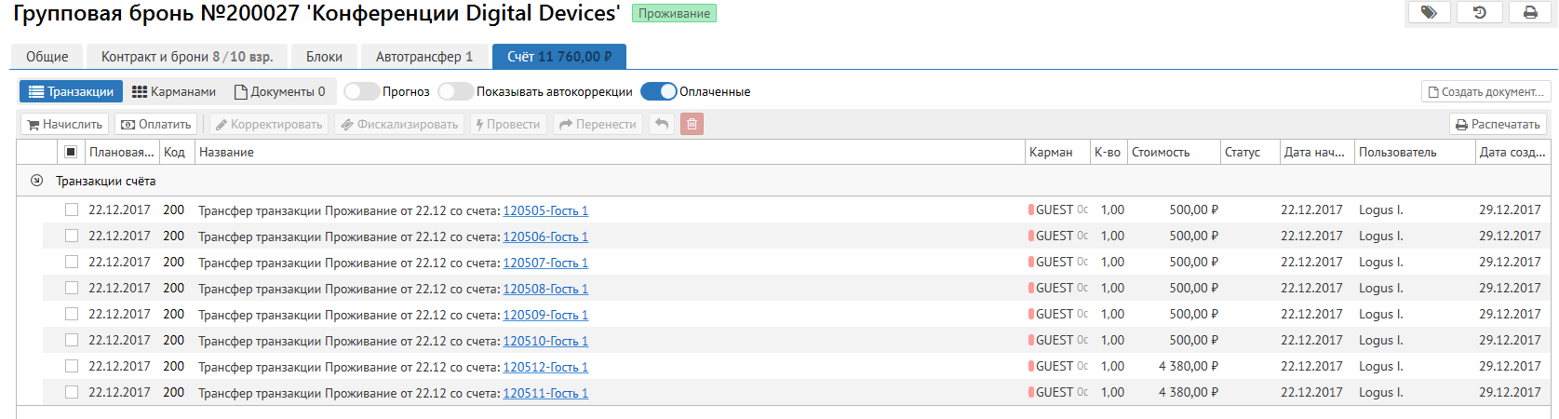This screenshot has height=419, width=1559.
Task: Open the Блоки tab
Action: [324, 57]
